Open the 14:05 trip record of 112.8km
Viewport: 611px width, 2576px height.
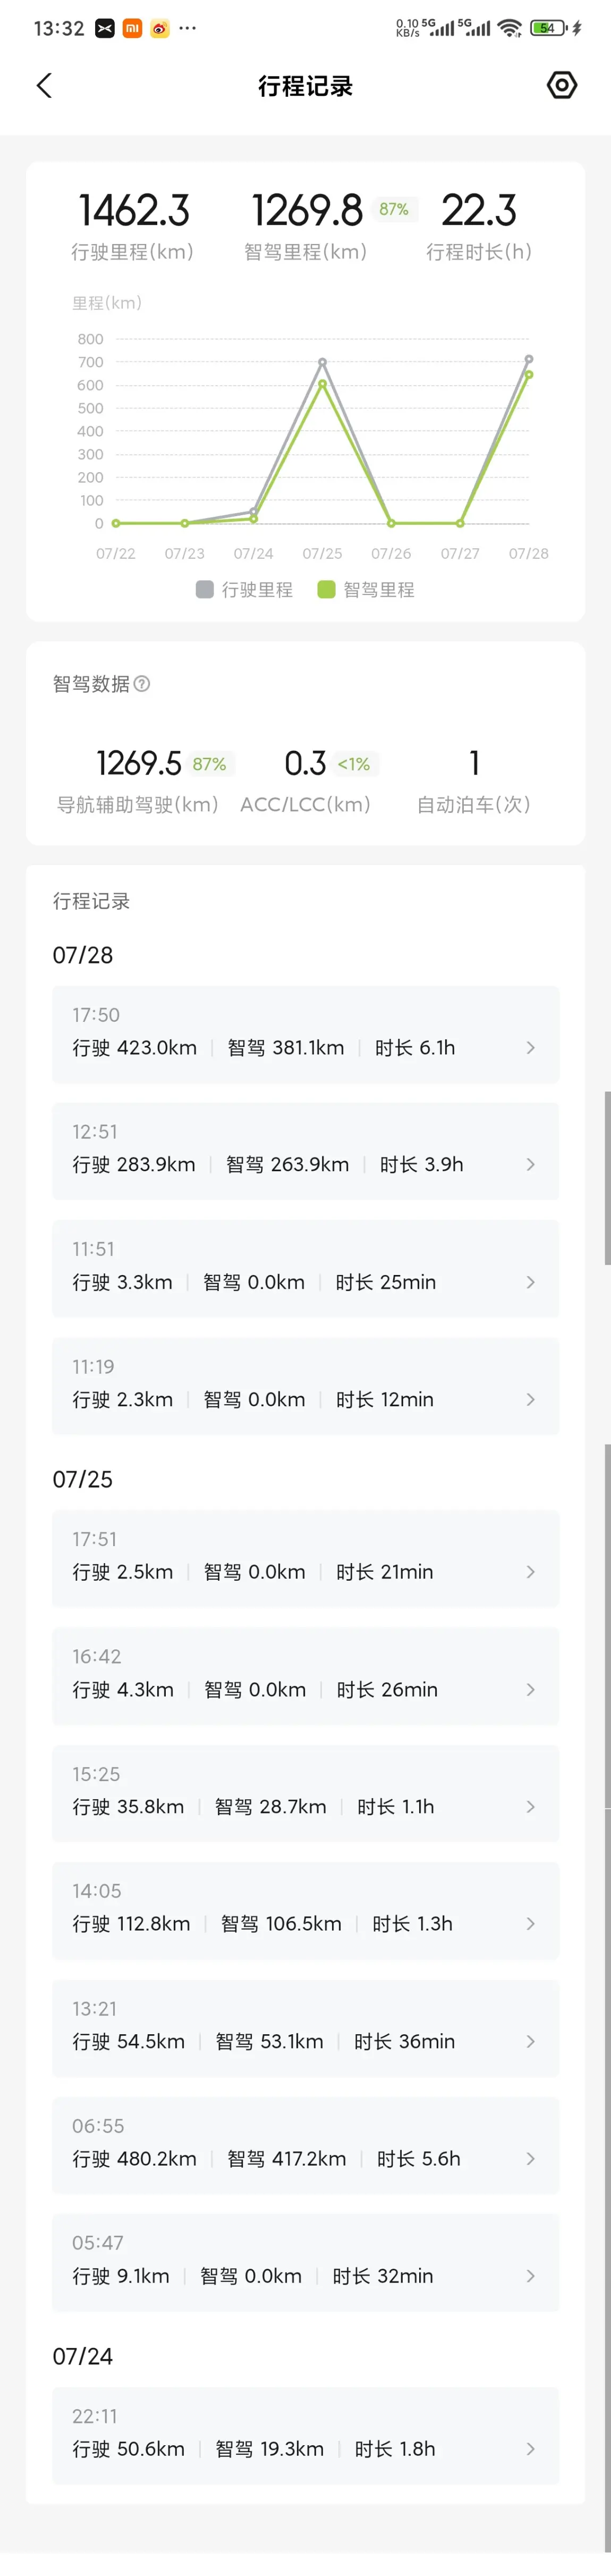click(x=305, y=1910)
